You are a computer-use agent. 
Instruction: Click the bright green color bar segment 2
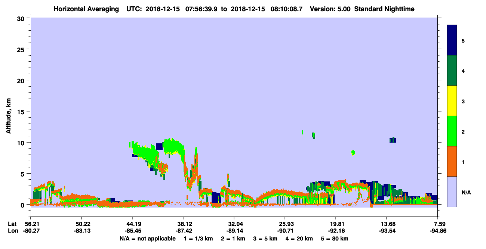pyautogui.click(x=452, y=131)
